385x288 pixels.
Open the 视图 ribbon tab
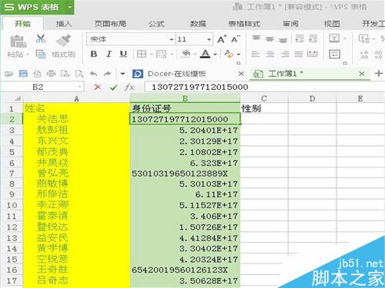332,24
